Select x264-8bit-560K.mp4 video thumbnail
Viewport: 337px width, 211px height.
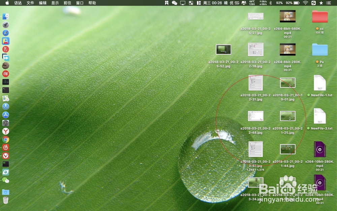pos(287,16)
